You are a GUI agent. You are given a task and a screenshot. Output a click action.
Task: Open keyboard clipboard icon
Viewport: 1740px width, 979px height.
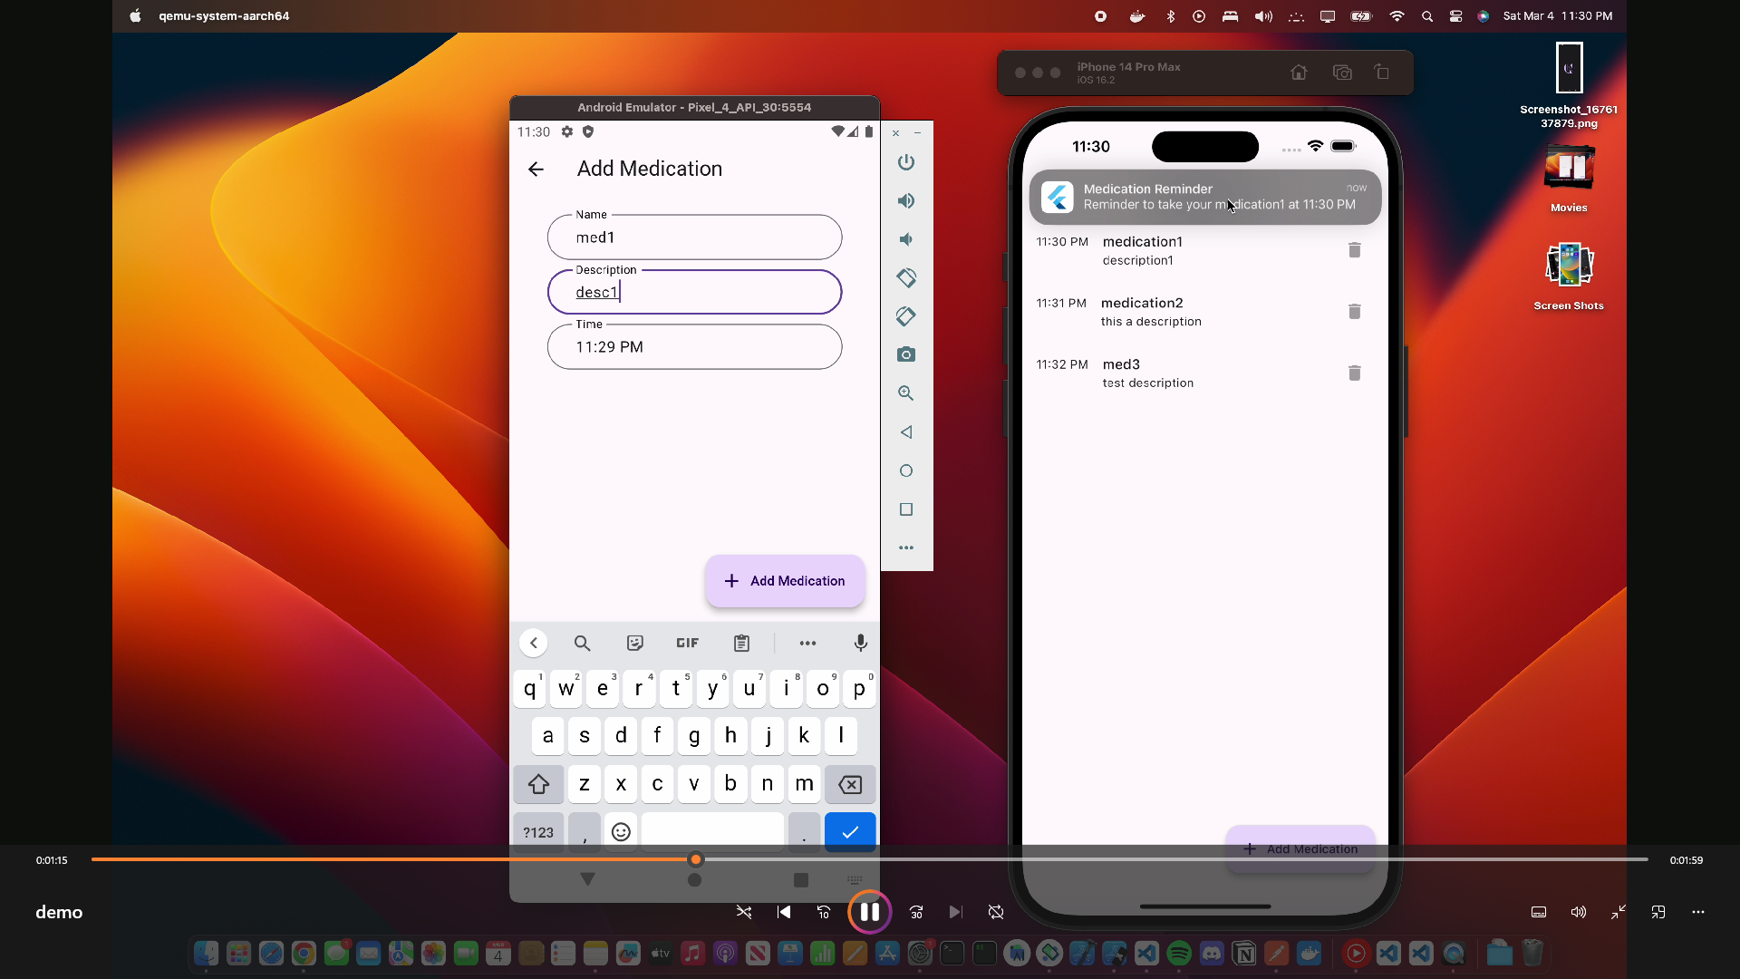(741, 643)
